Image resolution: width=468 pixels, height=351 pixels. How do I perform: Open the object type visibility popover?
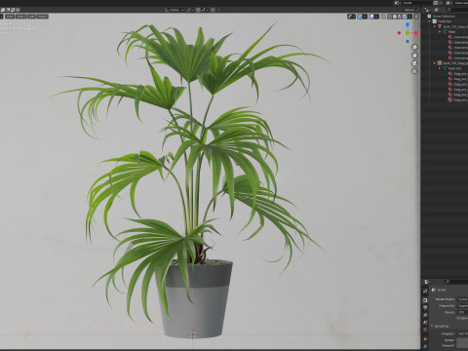pyautogui.click(x=351, y=17)
